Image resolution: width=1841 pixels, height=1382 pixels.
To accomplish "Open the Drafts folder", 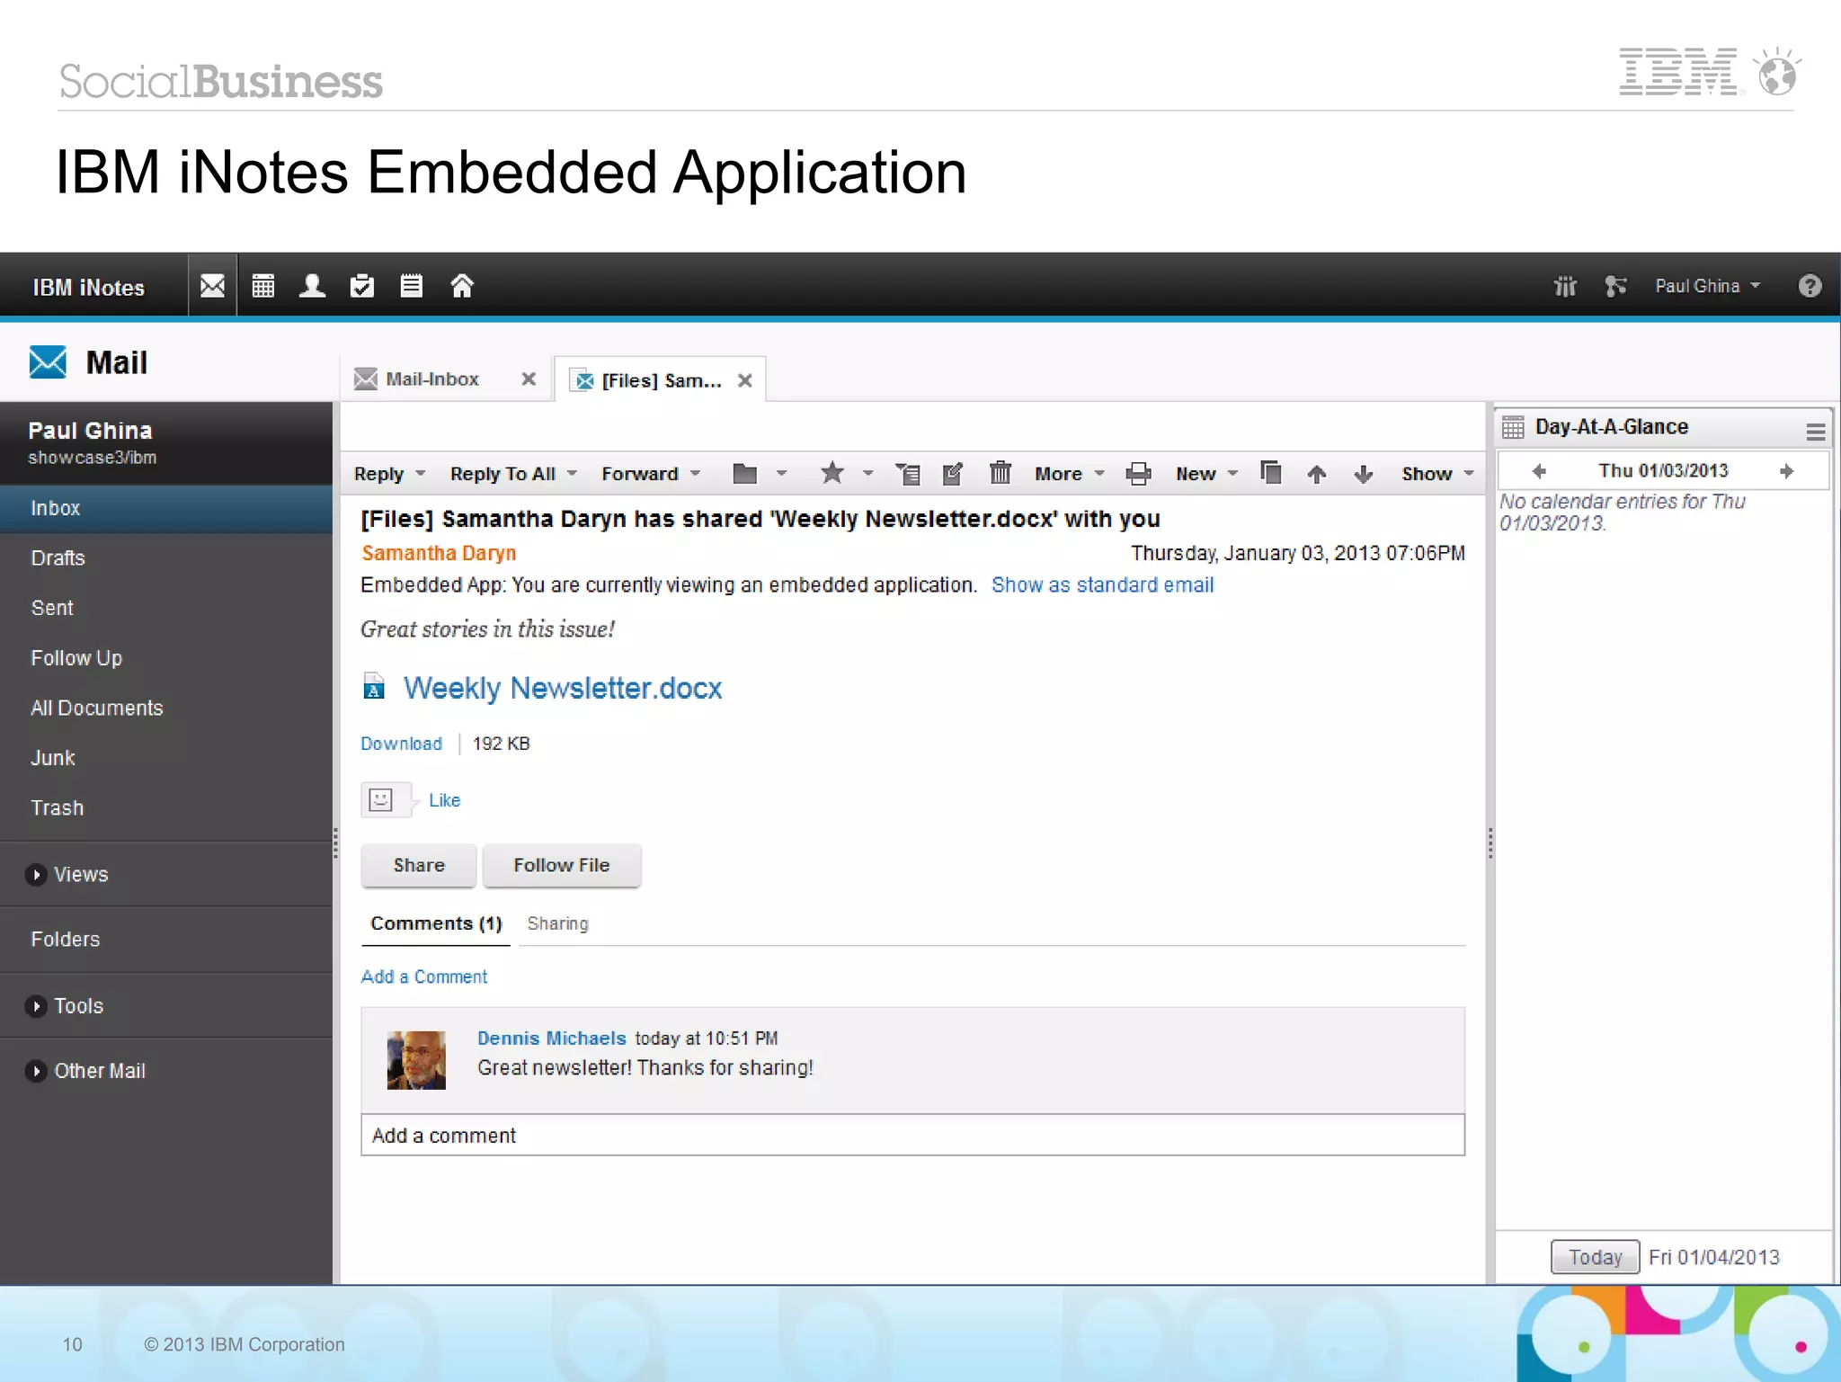I will (x=166, y=558).
